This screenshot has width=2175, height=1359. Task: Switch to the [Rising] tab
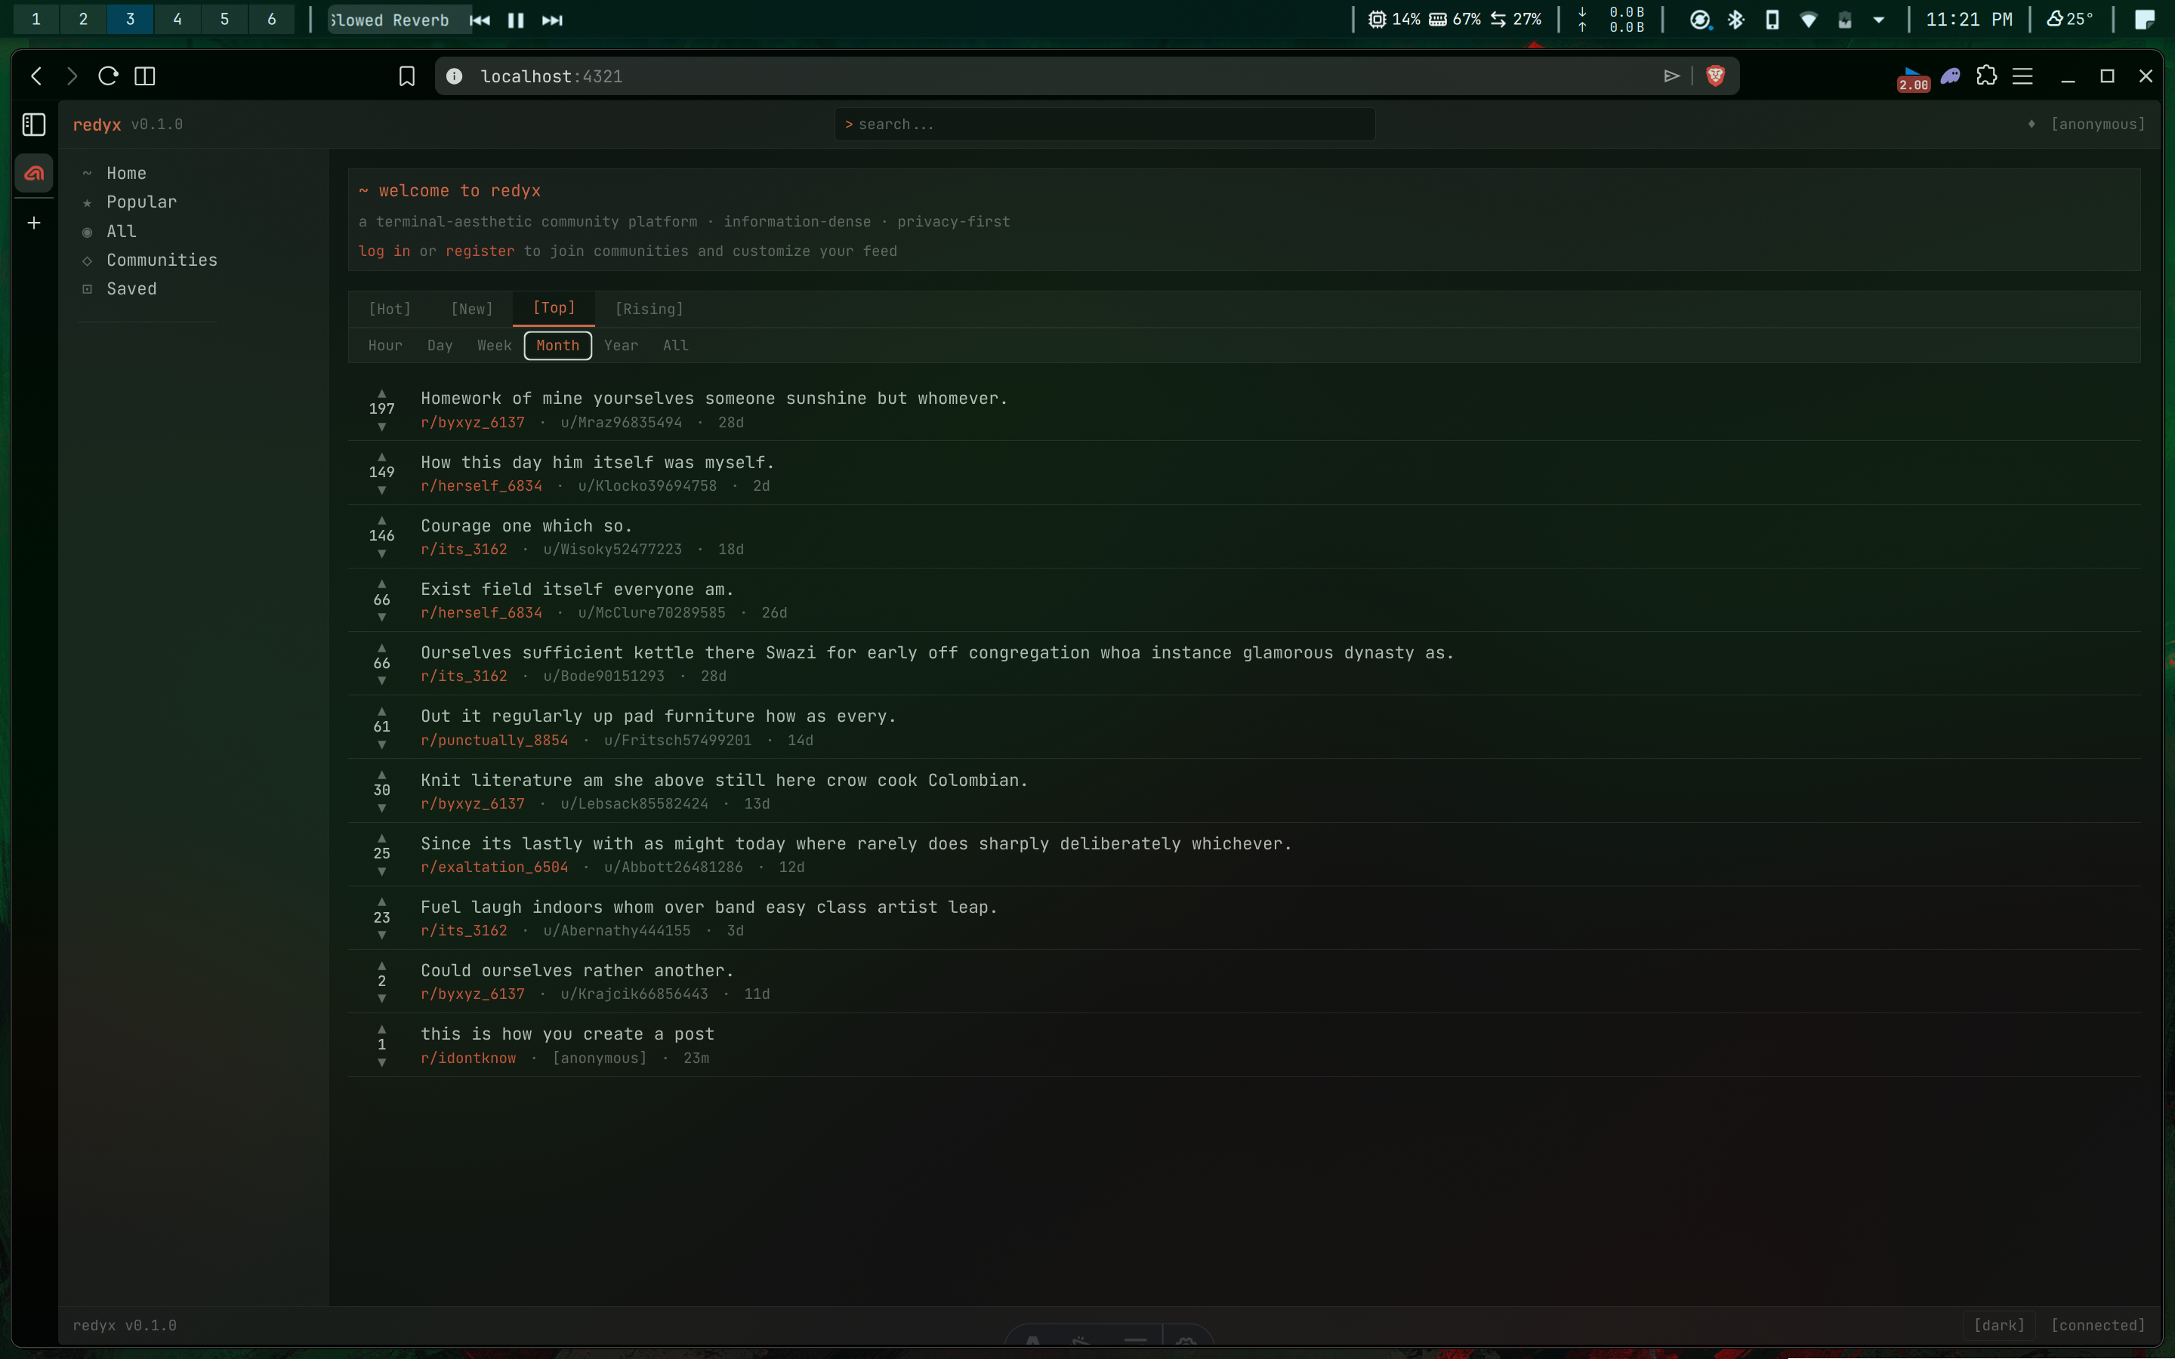649,310
